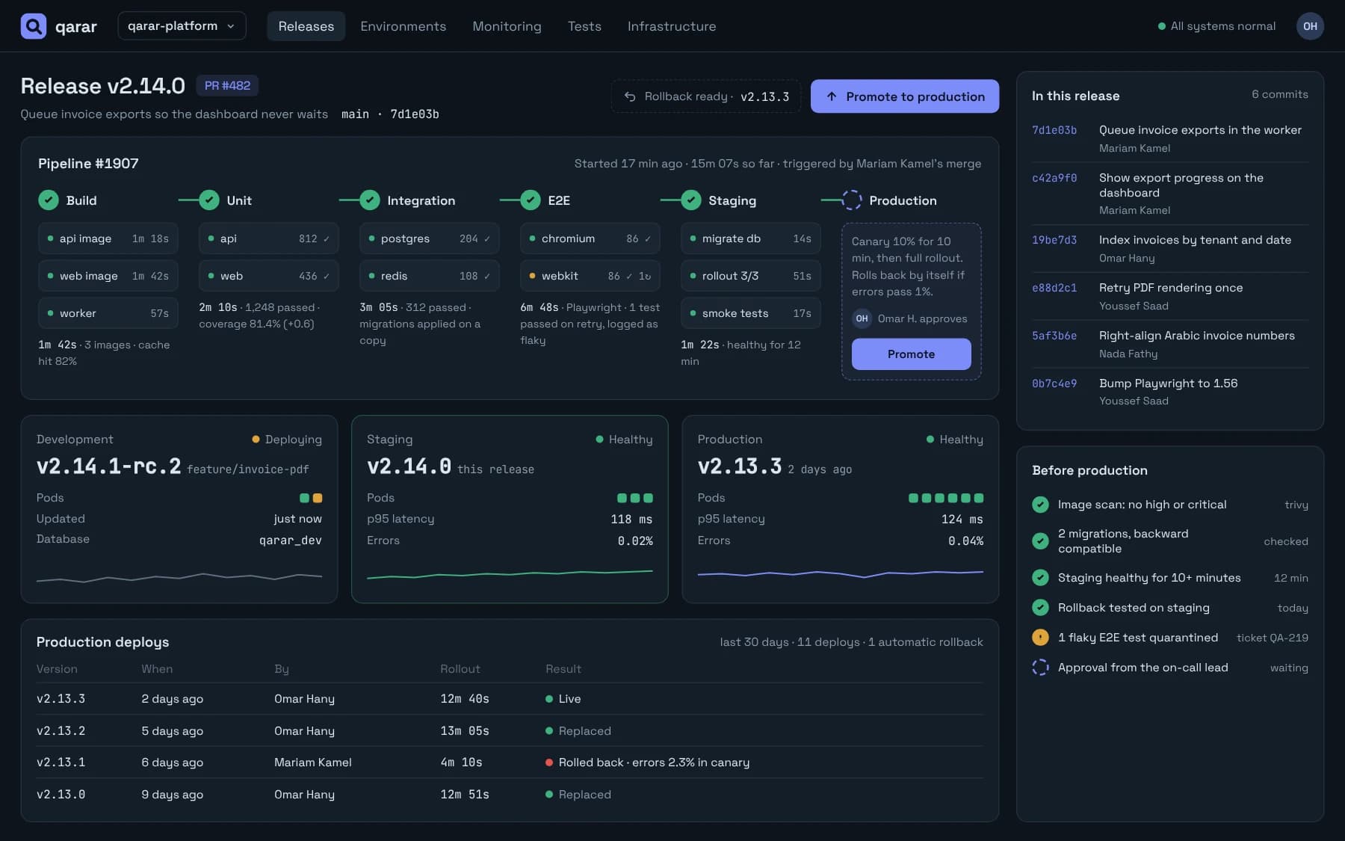This screenshot has height=841, width=1345.
Task: Click the Production pending dashed circle icon
Action: click(852, 200)
